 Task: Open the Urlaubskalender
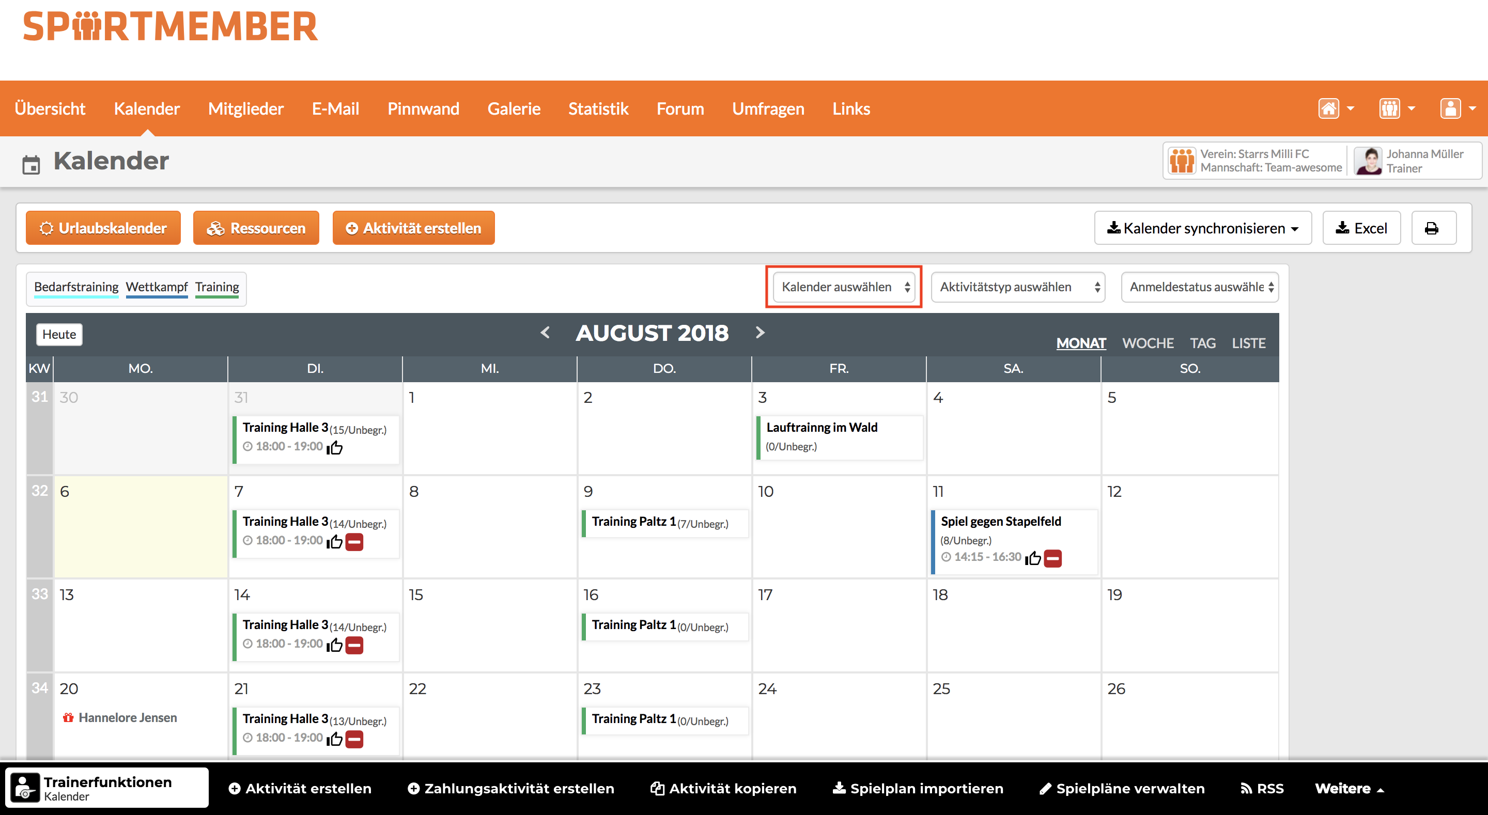coord(103,228)
